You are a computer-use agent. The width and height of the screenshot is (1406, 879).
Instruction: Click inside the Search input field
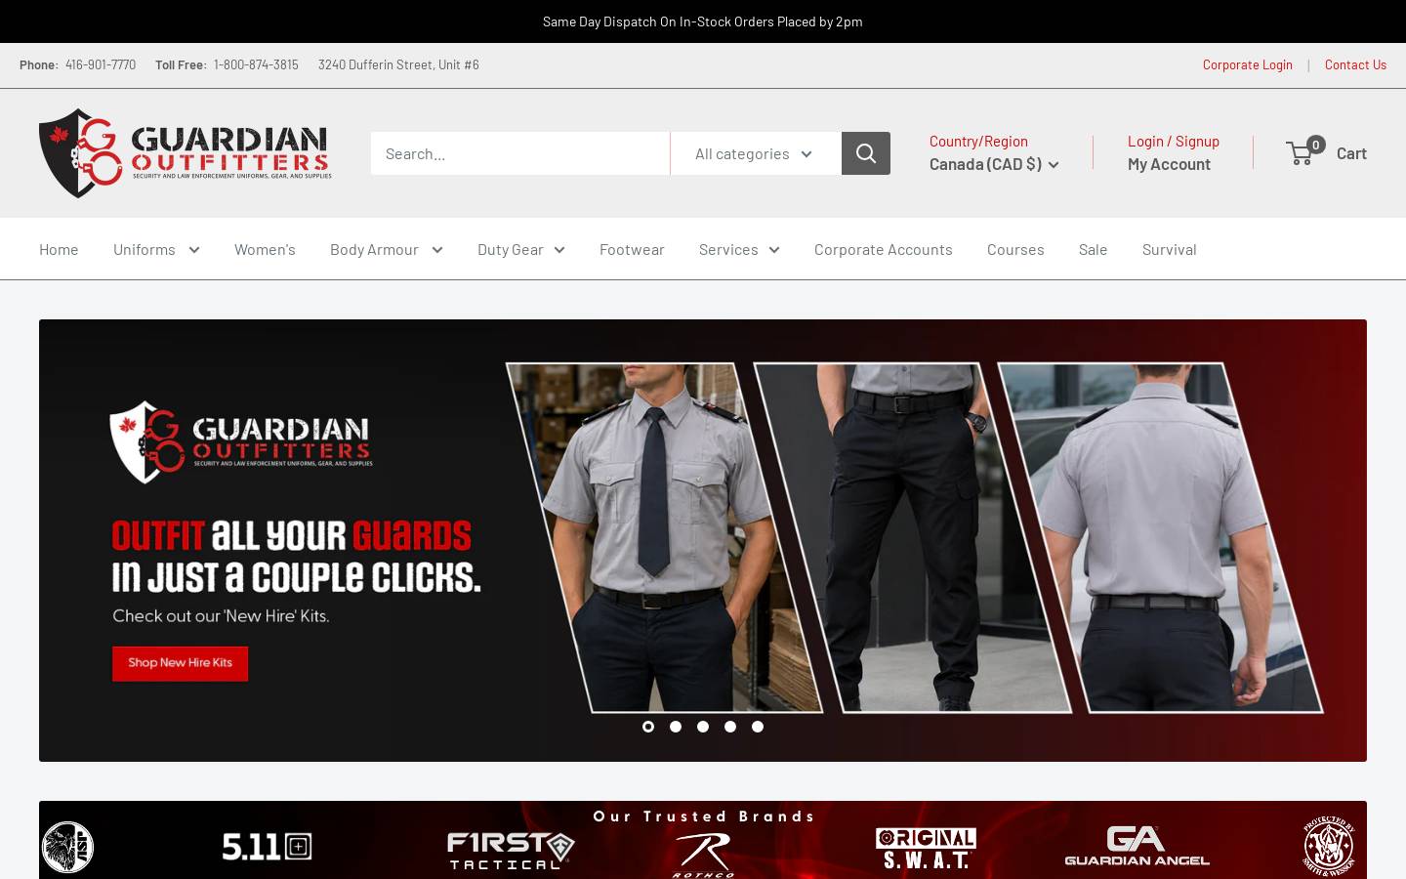point(520,153)
